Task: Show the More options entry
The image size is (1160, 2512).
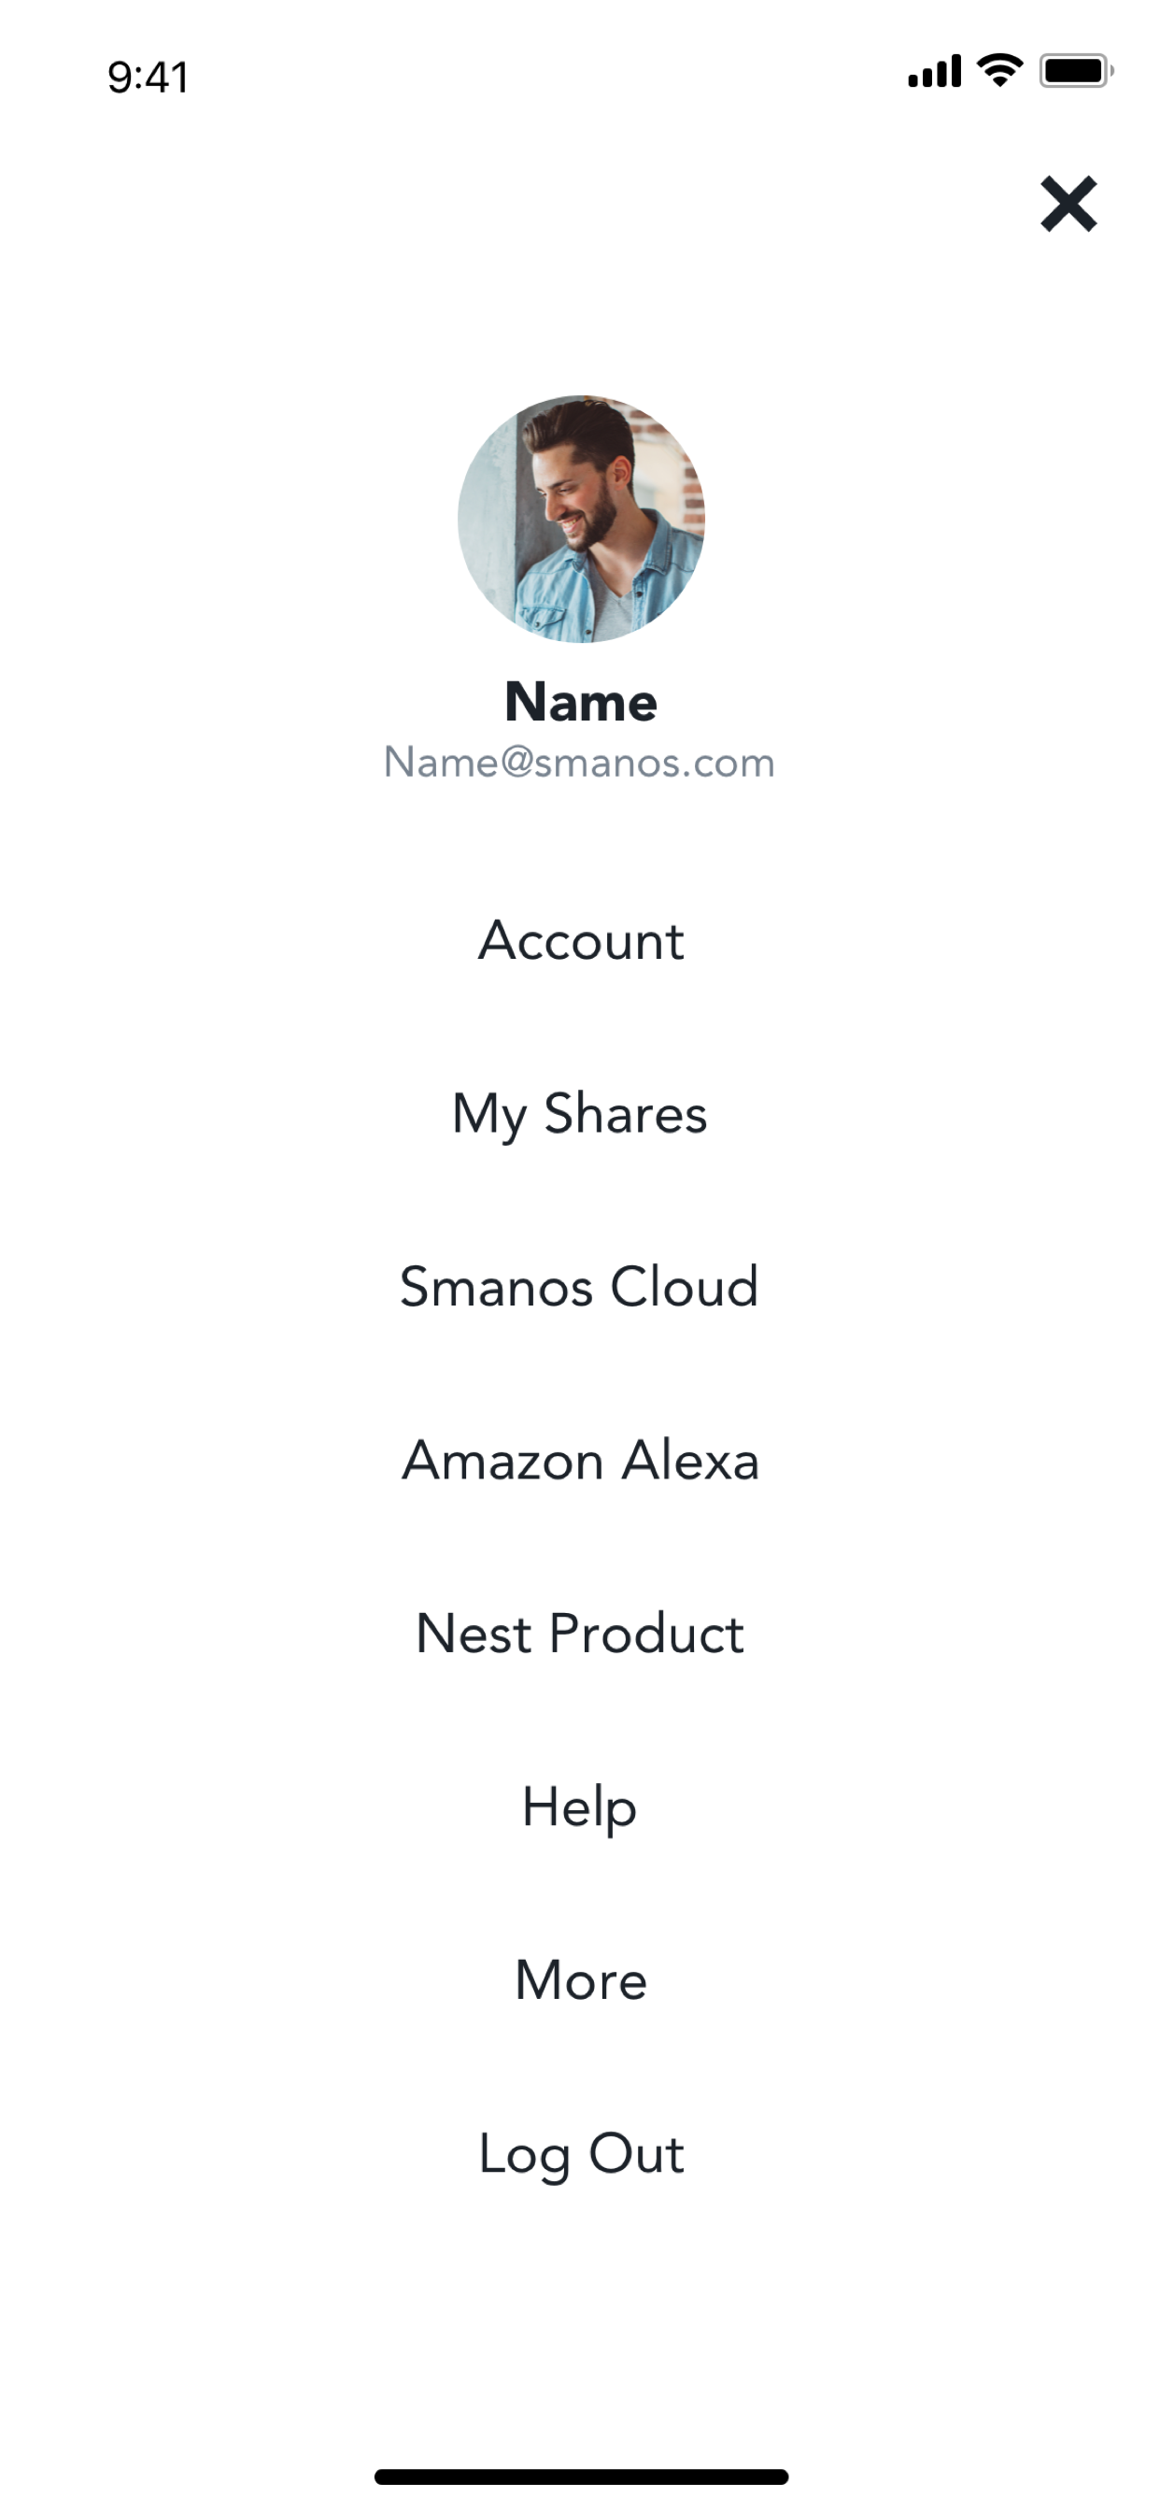Action: [581, 1979]
